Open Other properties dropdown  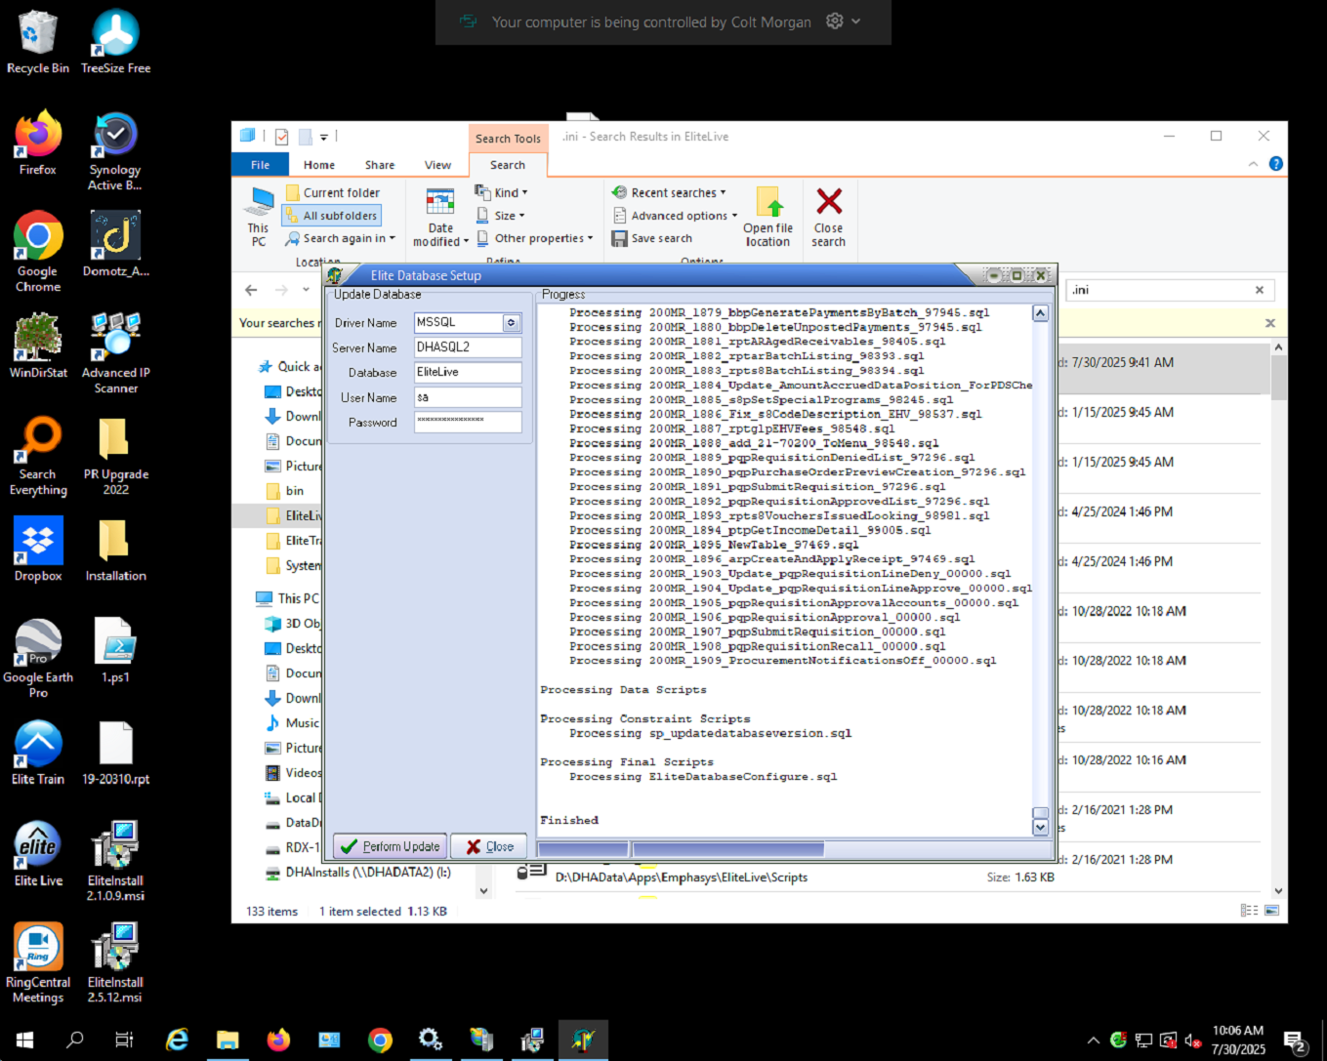(x=534, y=238)
